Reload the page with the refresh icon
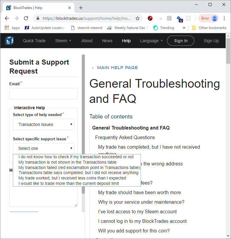231x239 pixels. click(26, 18)
